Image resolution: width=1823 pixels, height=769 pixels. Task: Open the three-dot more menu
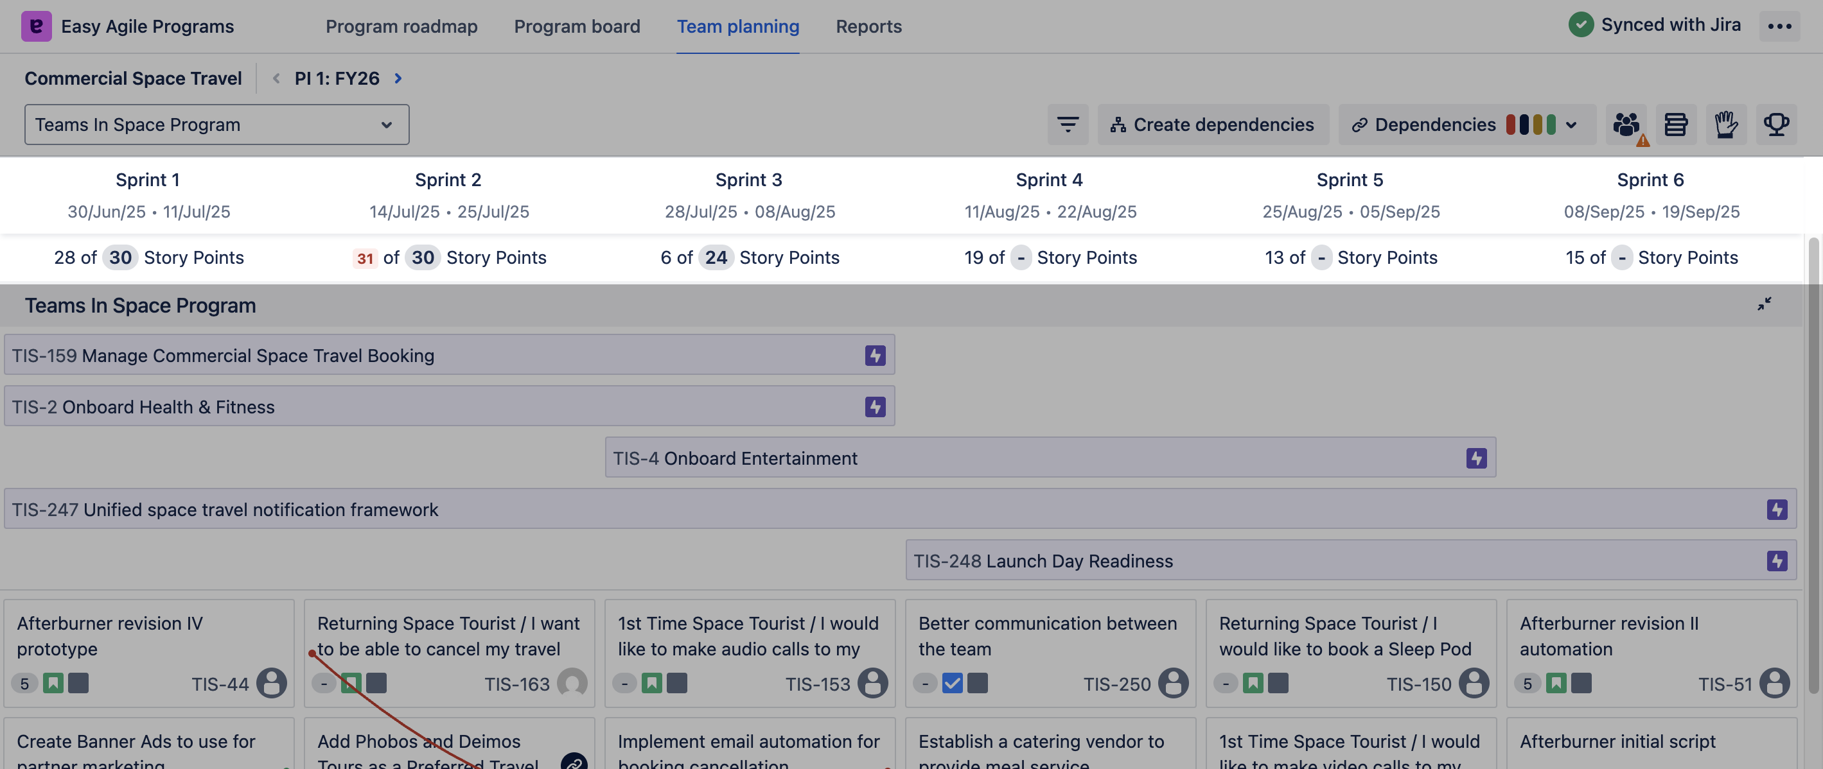pos(1779,26)
